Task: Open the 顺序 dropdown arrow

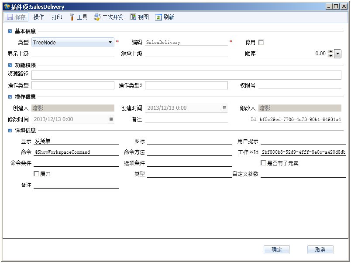Action: click(x=337, y=54)
